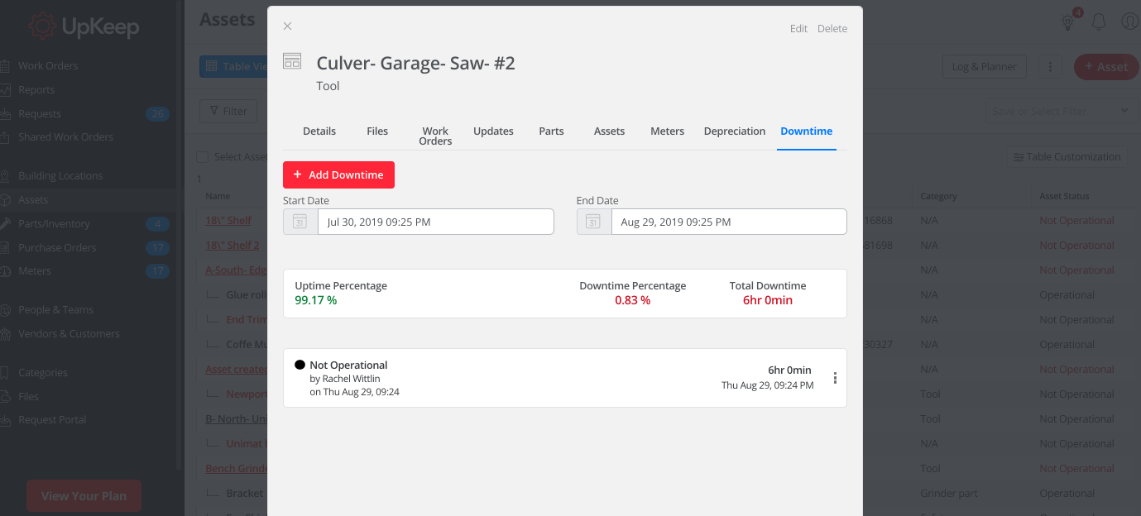Click the lightbulb tips icon
The height and width of the screenshot is (516, 1141).
[x=1068, y=22]
